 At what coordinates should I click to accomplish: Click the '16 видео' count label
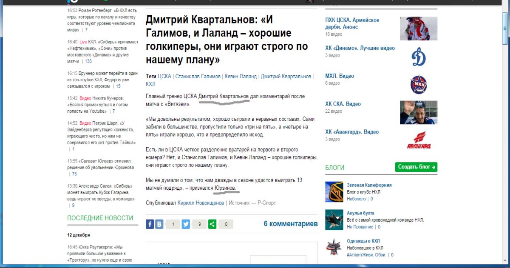(x=334, y=34)
